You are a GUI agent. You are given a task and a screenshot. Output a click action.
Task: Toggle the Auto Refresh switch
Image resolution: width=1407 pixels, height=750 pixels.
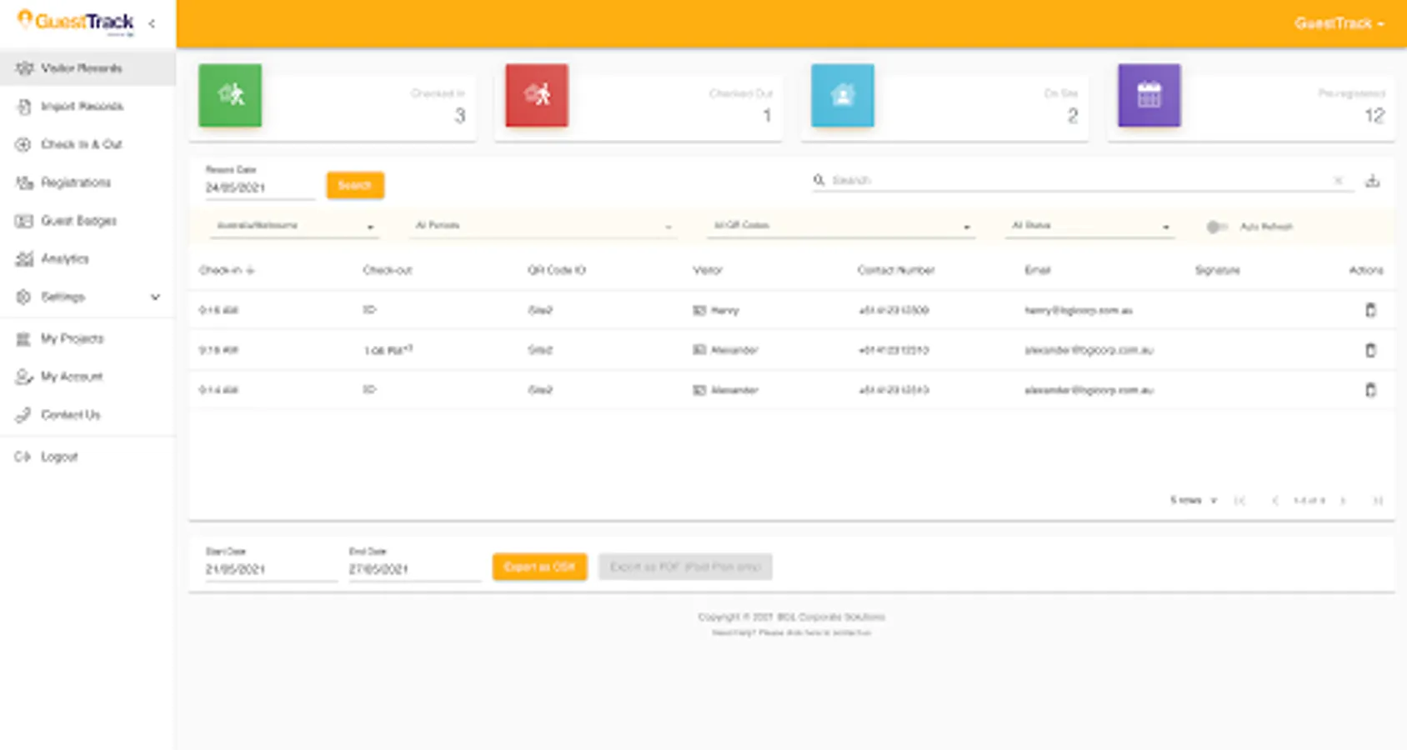[1217, 227]
